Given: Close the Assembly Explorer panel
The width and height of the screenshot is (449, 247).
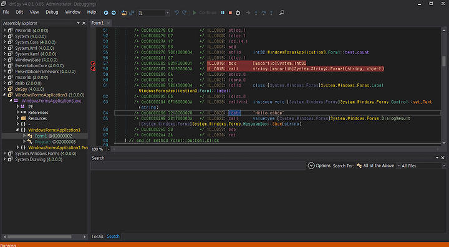Looking at the screenshot, I should coord(84,23).
